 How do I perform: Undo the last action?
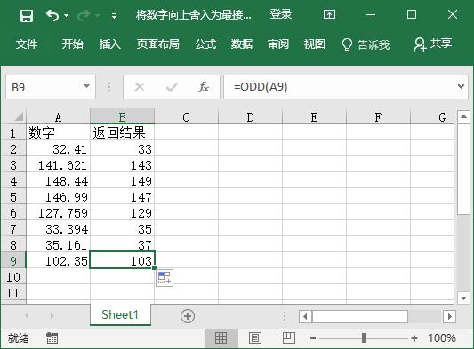pos(52,15)
